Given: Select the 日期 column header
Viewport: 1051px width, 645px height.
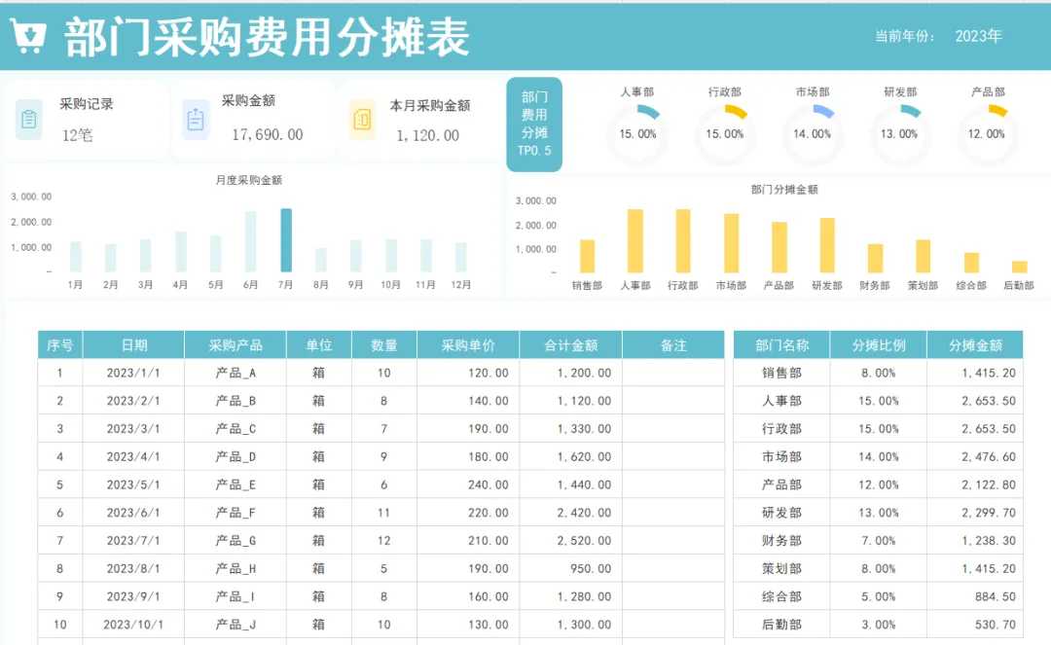Looking at the screenshot, I should click(133, 345).
